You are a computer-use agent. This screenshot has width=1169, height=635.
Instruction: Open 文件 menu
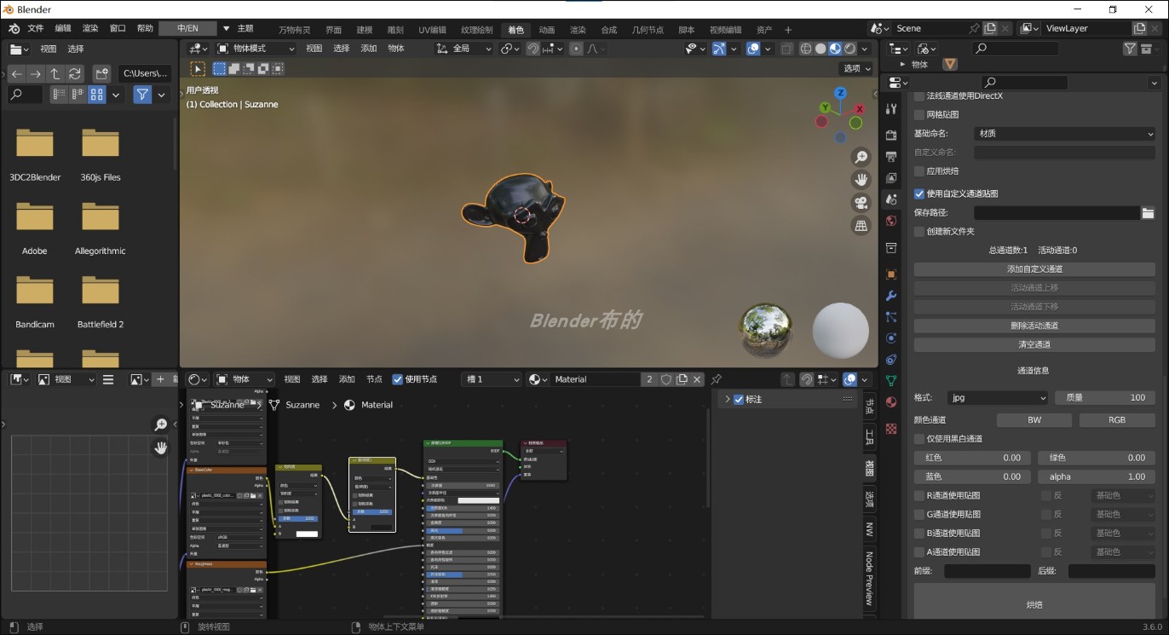pos(36,28)
